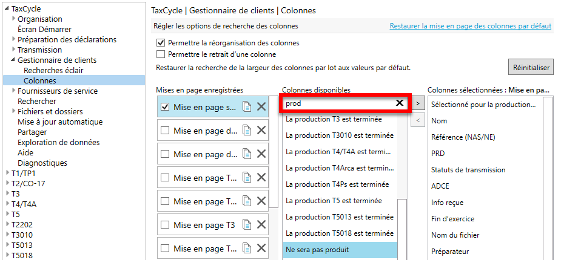
Task: Expand the T5013 module node
Action: [7, 245]
